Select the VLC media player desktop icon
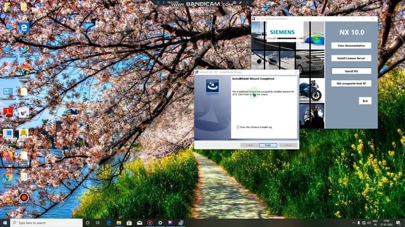405x227 pixels. (8, 199)
